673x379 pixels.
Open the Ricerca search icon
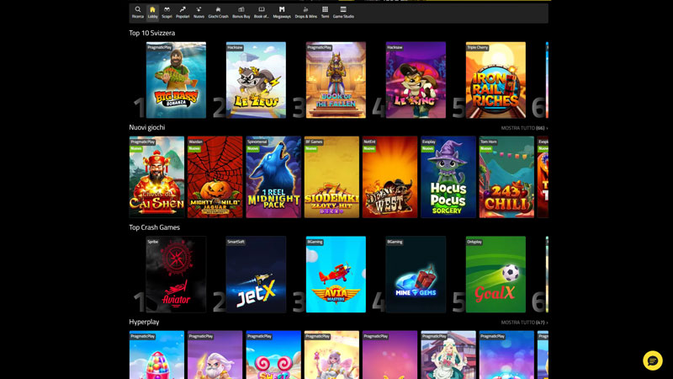[x=138, y=13]
